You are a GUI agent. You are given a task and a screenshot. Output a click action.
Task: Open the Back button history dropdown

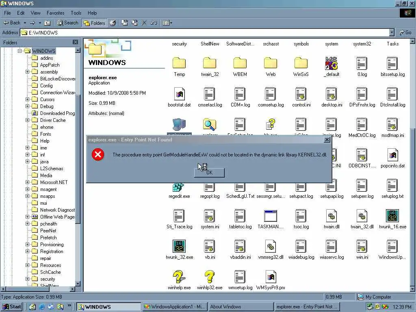click(x=25, y=23)
